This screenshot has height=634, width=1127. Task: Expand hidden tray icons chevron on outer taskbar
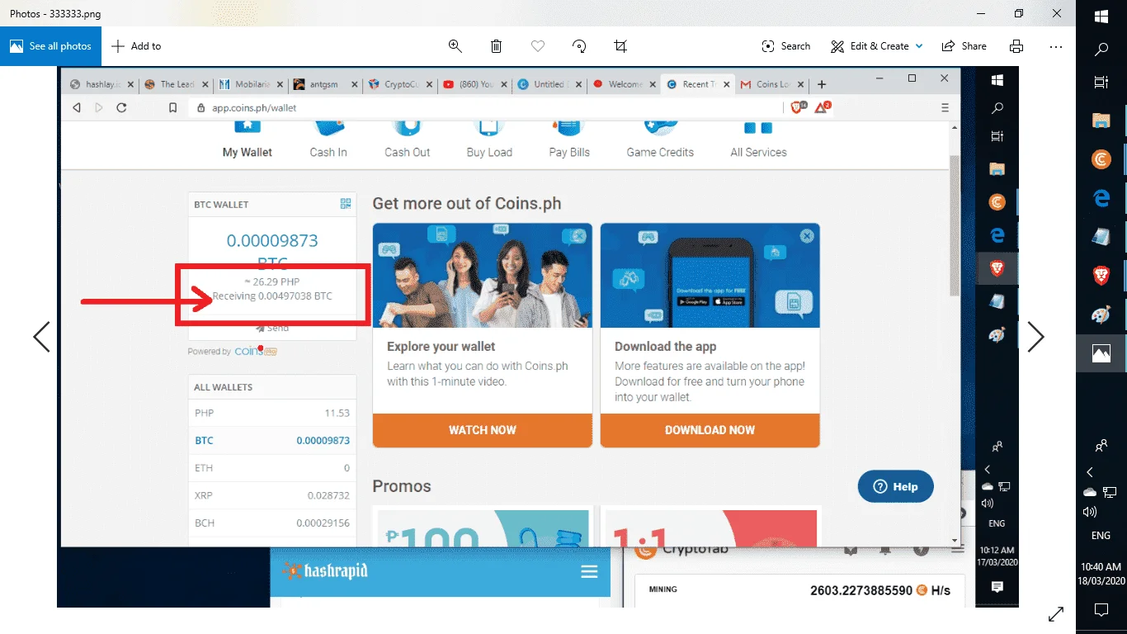click(1090, 472)
